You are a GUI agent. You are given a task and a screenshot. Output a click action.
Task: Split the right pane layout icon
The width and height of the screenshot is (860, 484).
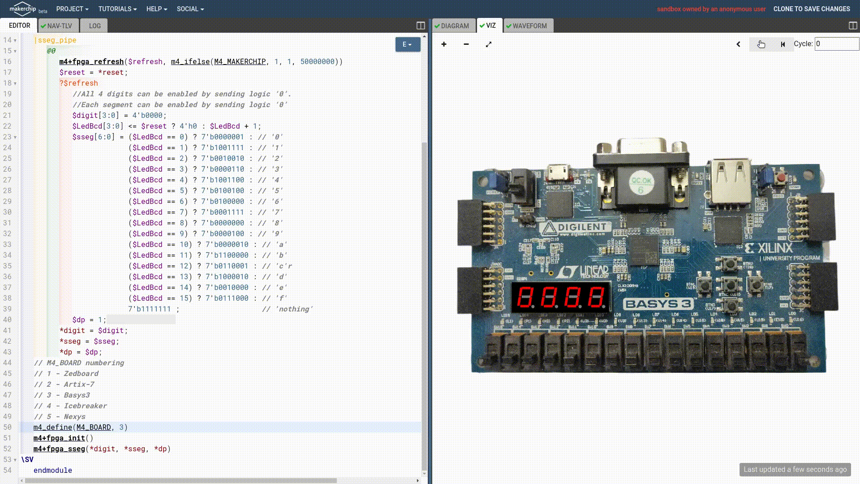coord(853,26)
